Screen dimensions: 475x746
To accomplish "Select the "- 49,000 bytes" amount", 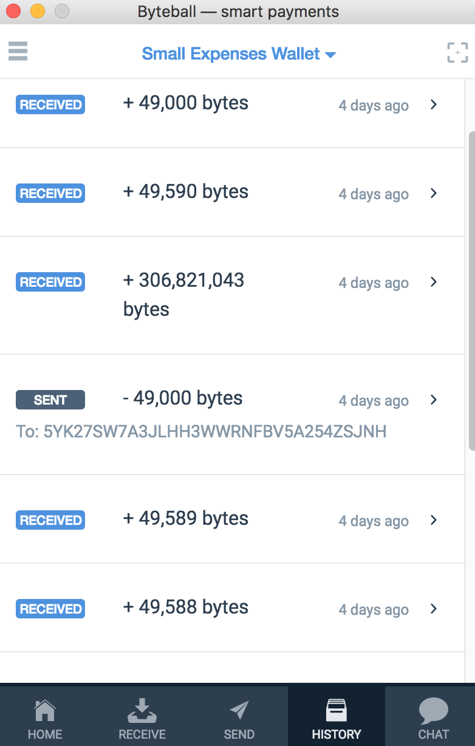I will [x=183, y=399].
